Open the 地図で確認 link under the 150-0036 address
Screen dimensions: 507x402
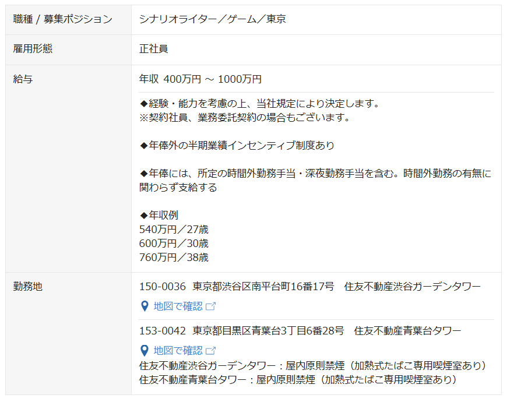(x=178, y=306)
